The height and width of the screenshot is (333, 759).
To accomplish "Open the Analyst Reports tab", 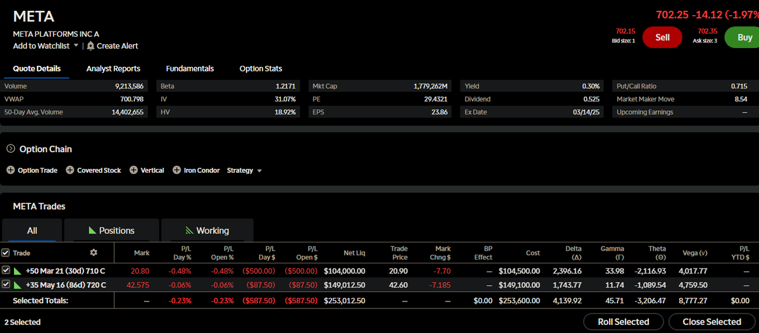I will 113,68.
